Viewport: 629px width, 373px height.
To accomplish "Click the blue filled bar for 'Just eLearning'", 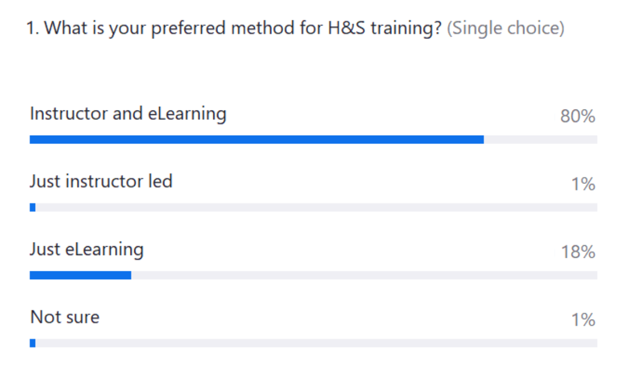I will click(80, 275).
